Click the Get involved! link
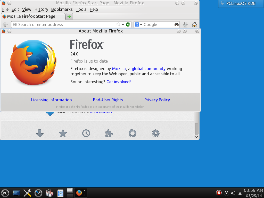This screenshot has width=264, height=198. click(119, 82)
